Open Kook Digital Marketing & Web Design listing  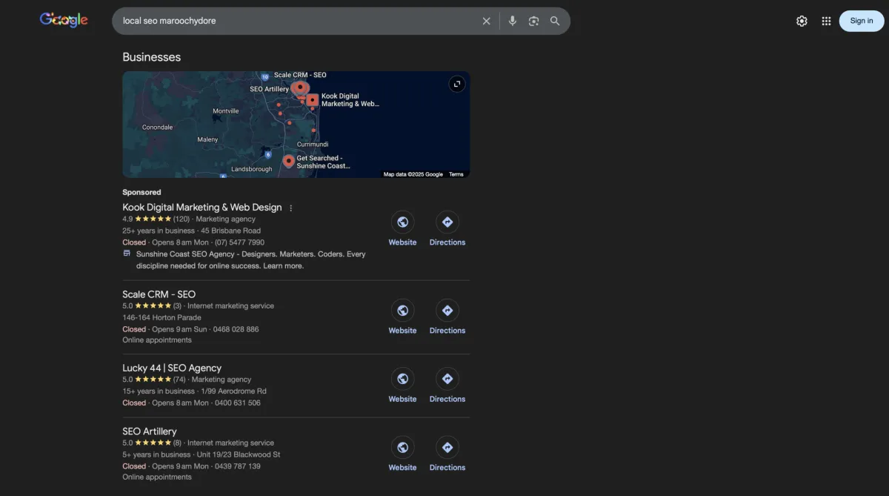click(202, 208)
